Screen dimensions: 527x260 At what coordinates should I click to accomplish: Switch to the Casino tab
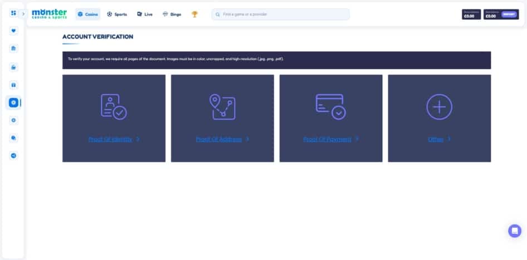tap(87, 14)
